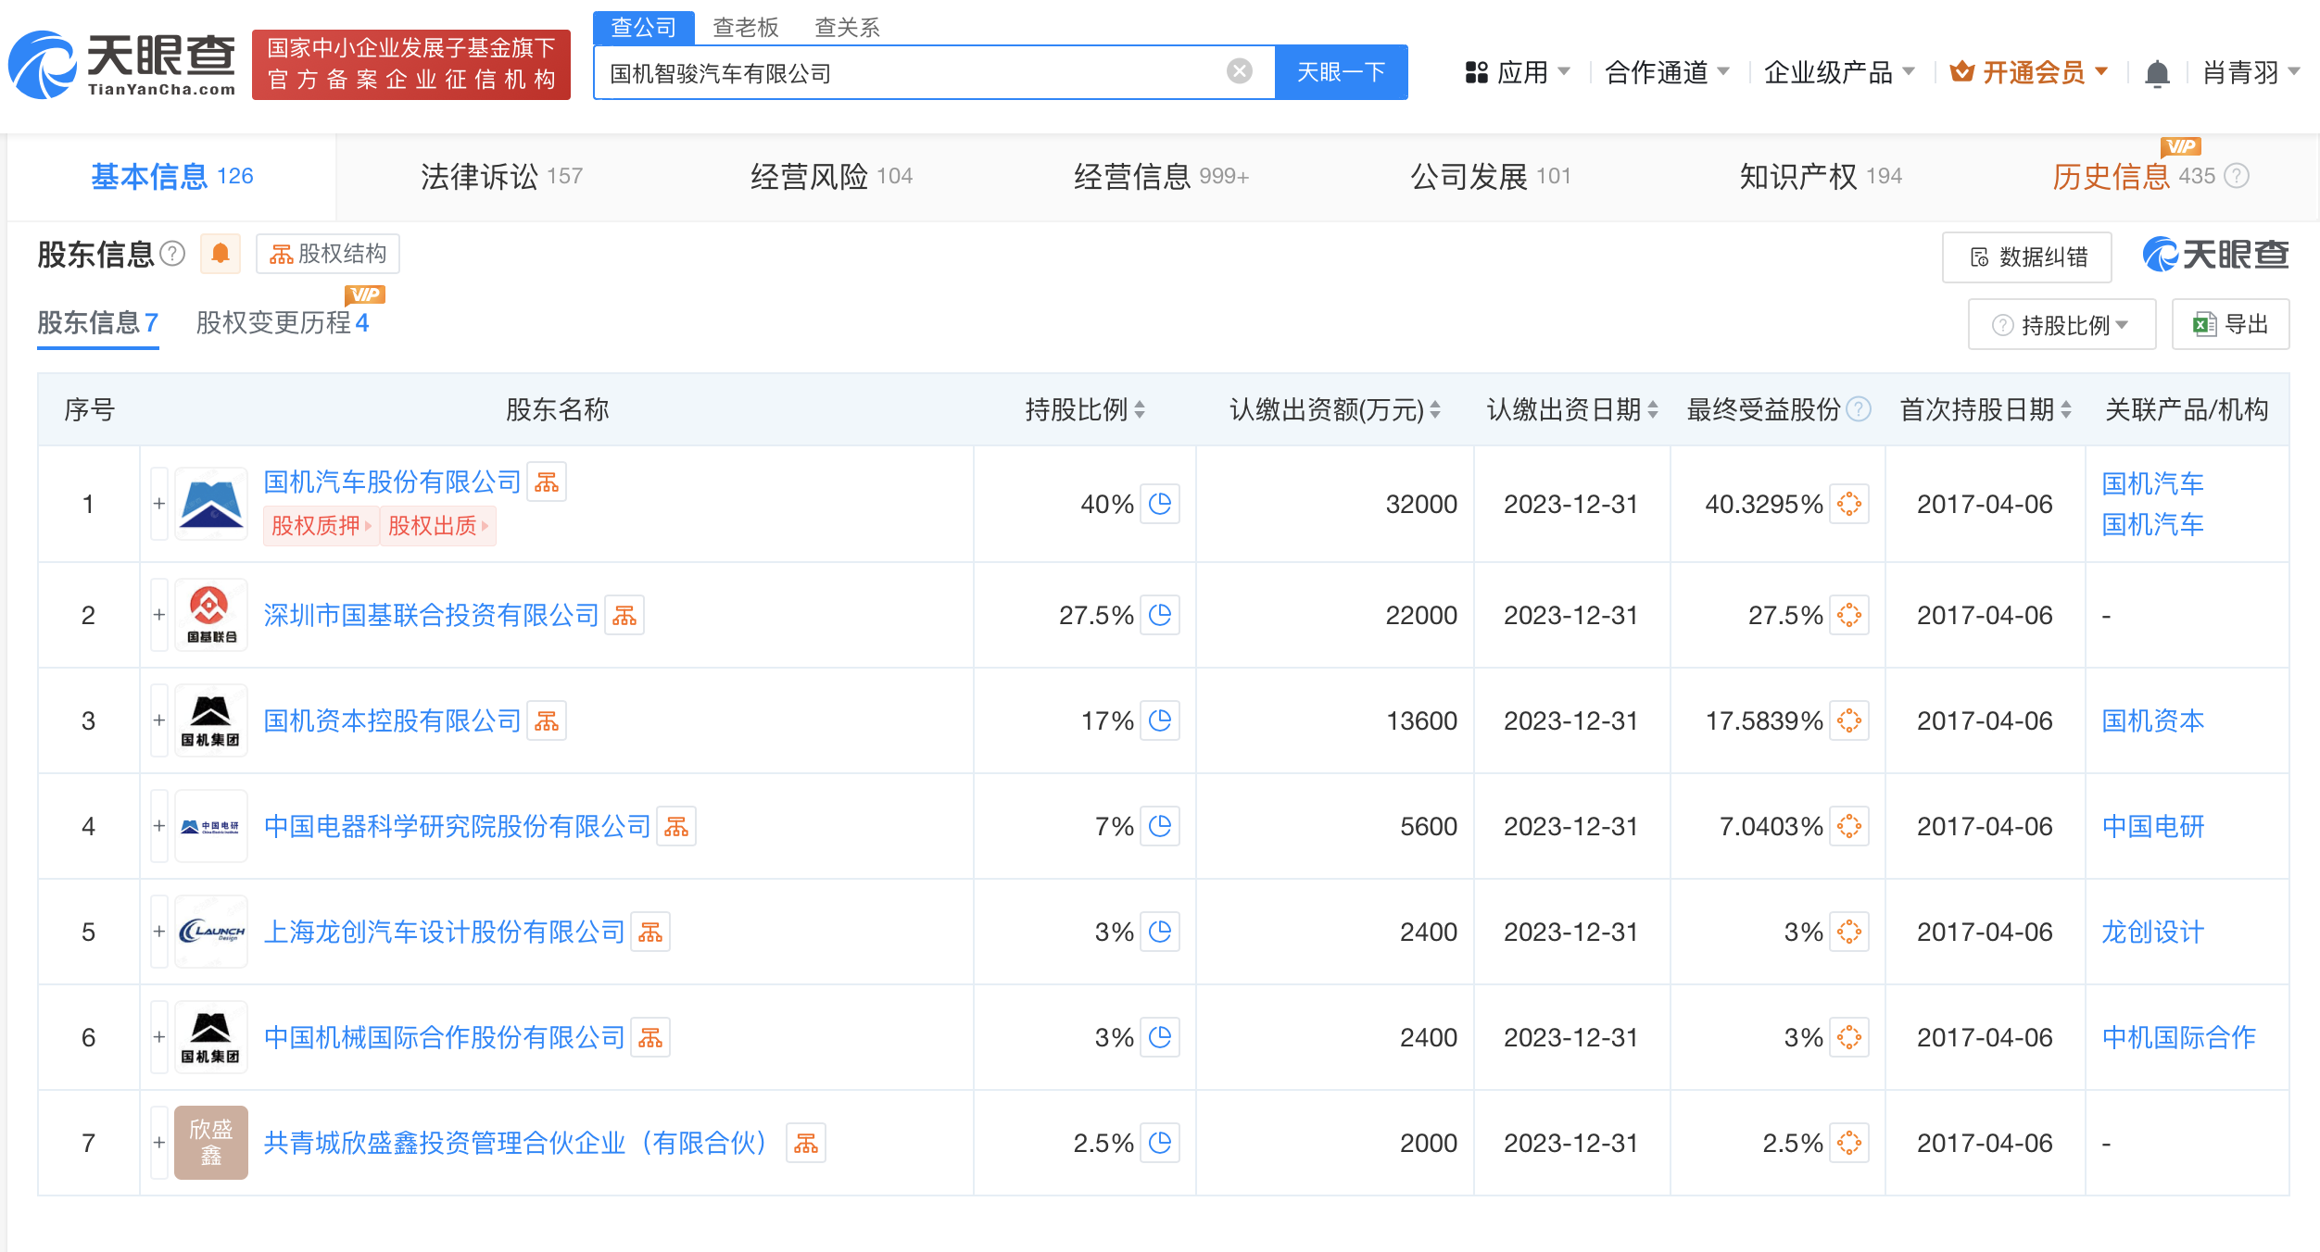Image resolution: width=2320 pixels, height=1252 pixels.
Task: Show pie chart for 27.5% shareholding
Action: [1160, 615]
